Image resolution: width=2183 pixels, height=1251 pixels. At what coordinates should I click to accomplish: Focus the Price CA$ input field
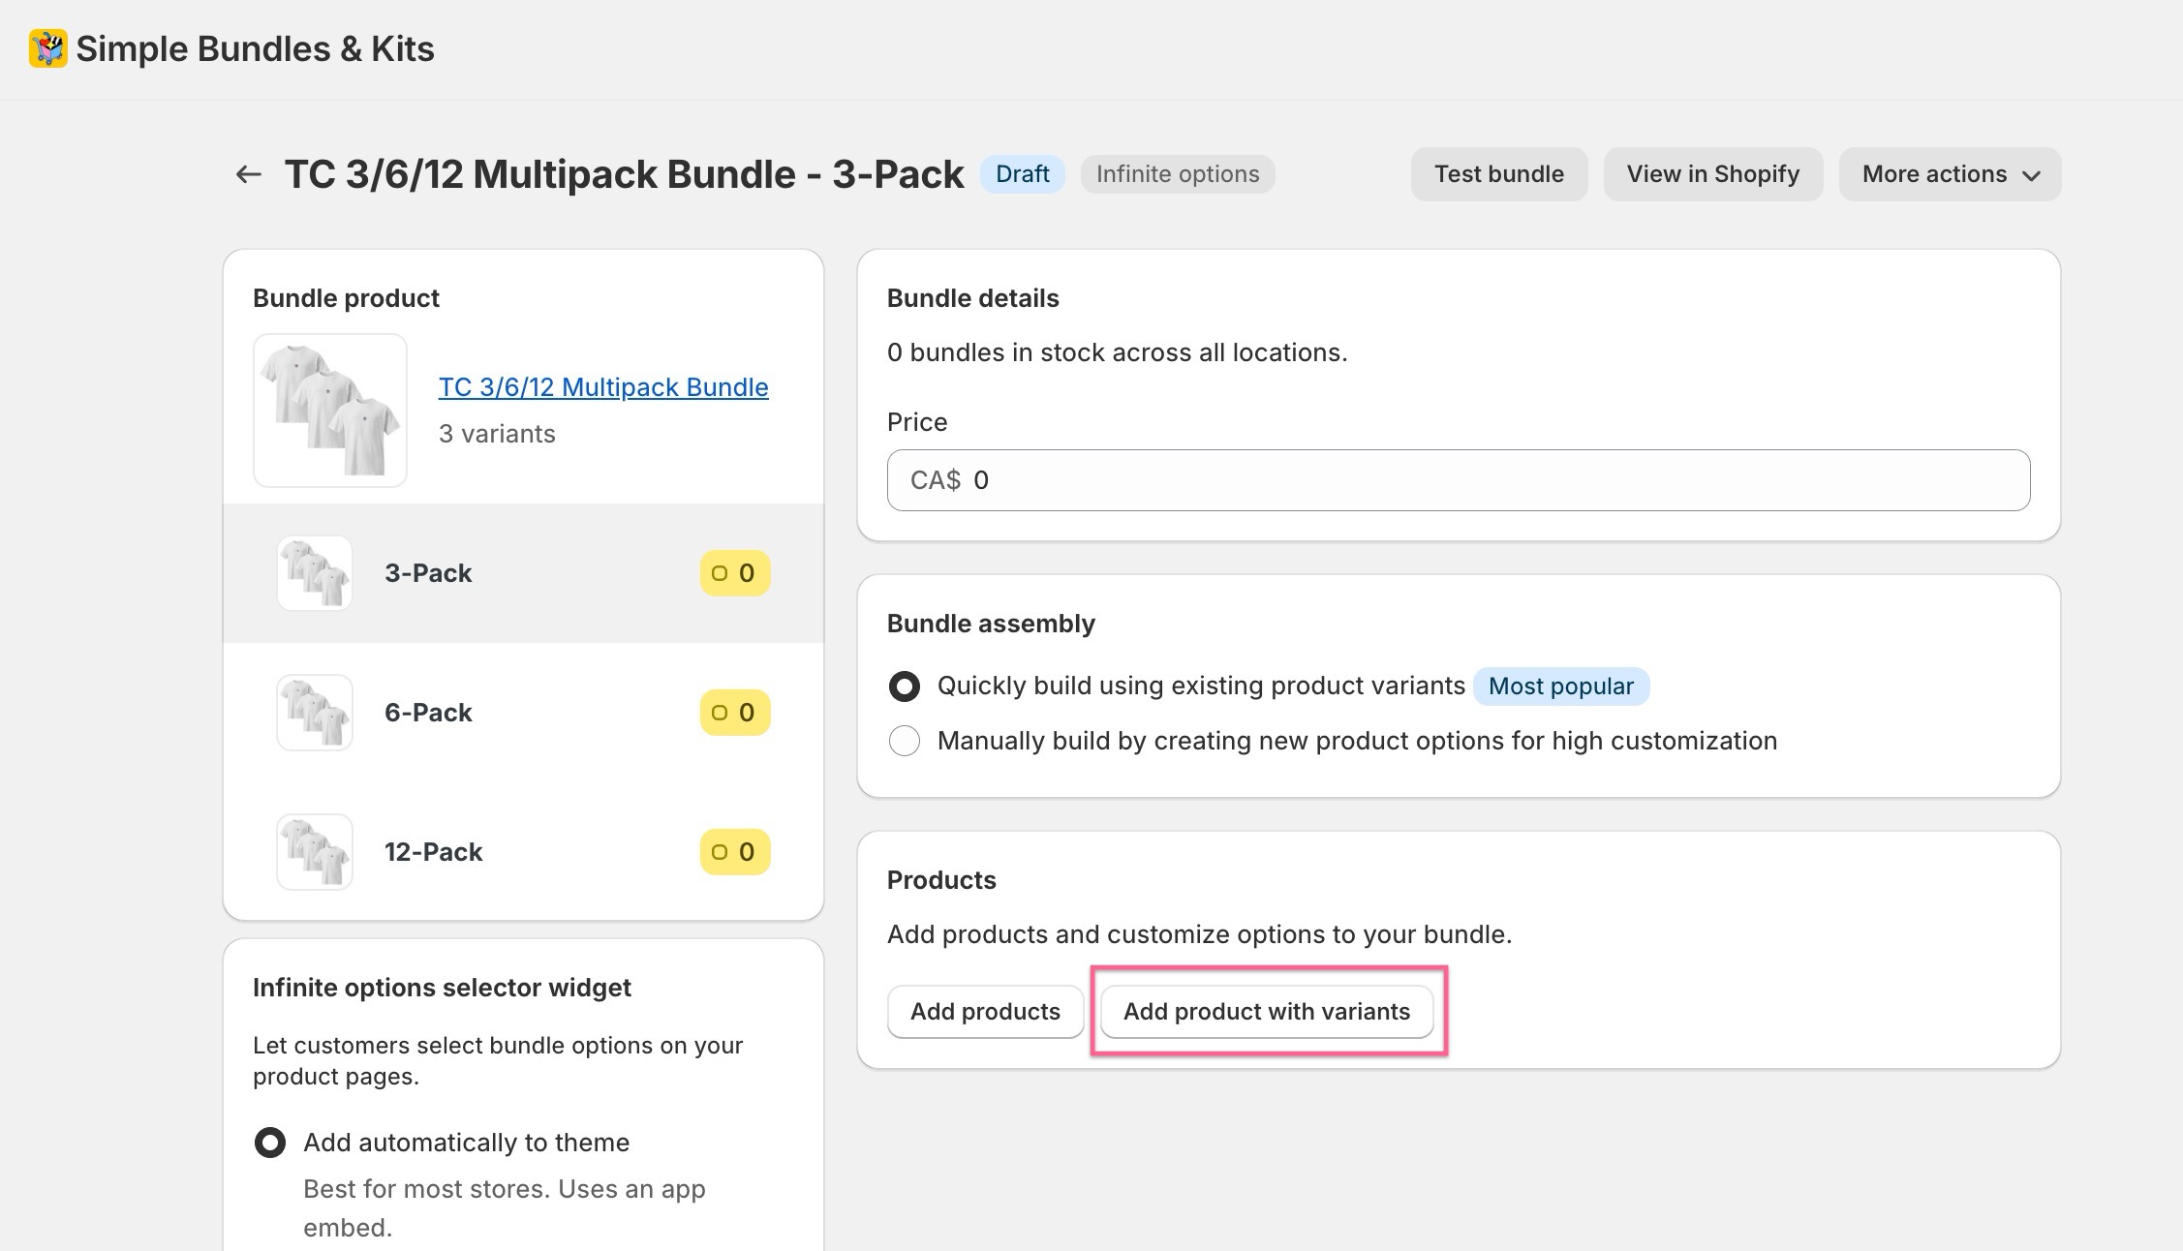pos(1459,480)
